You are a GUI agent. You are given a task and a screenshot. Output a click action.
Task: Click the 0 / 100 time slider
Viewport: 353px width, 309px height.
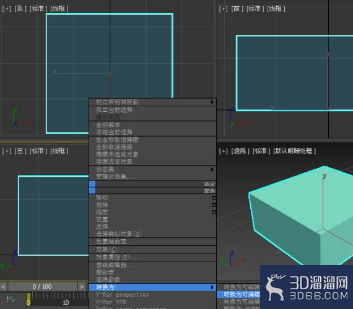pyautogui.click(x=42, y=287)
